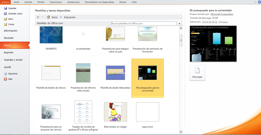Switch to the Revisar tab

[123, 2]
